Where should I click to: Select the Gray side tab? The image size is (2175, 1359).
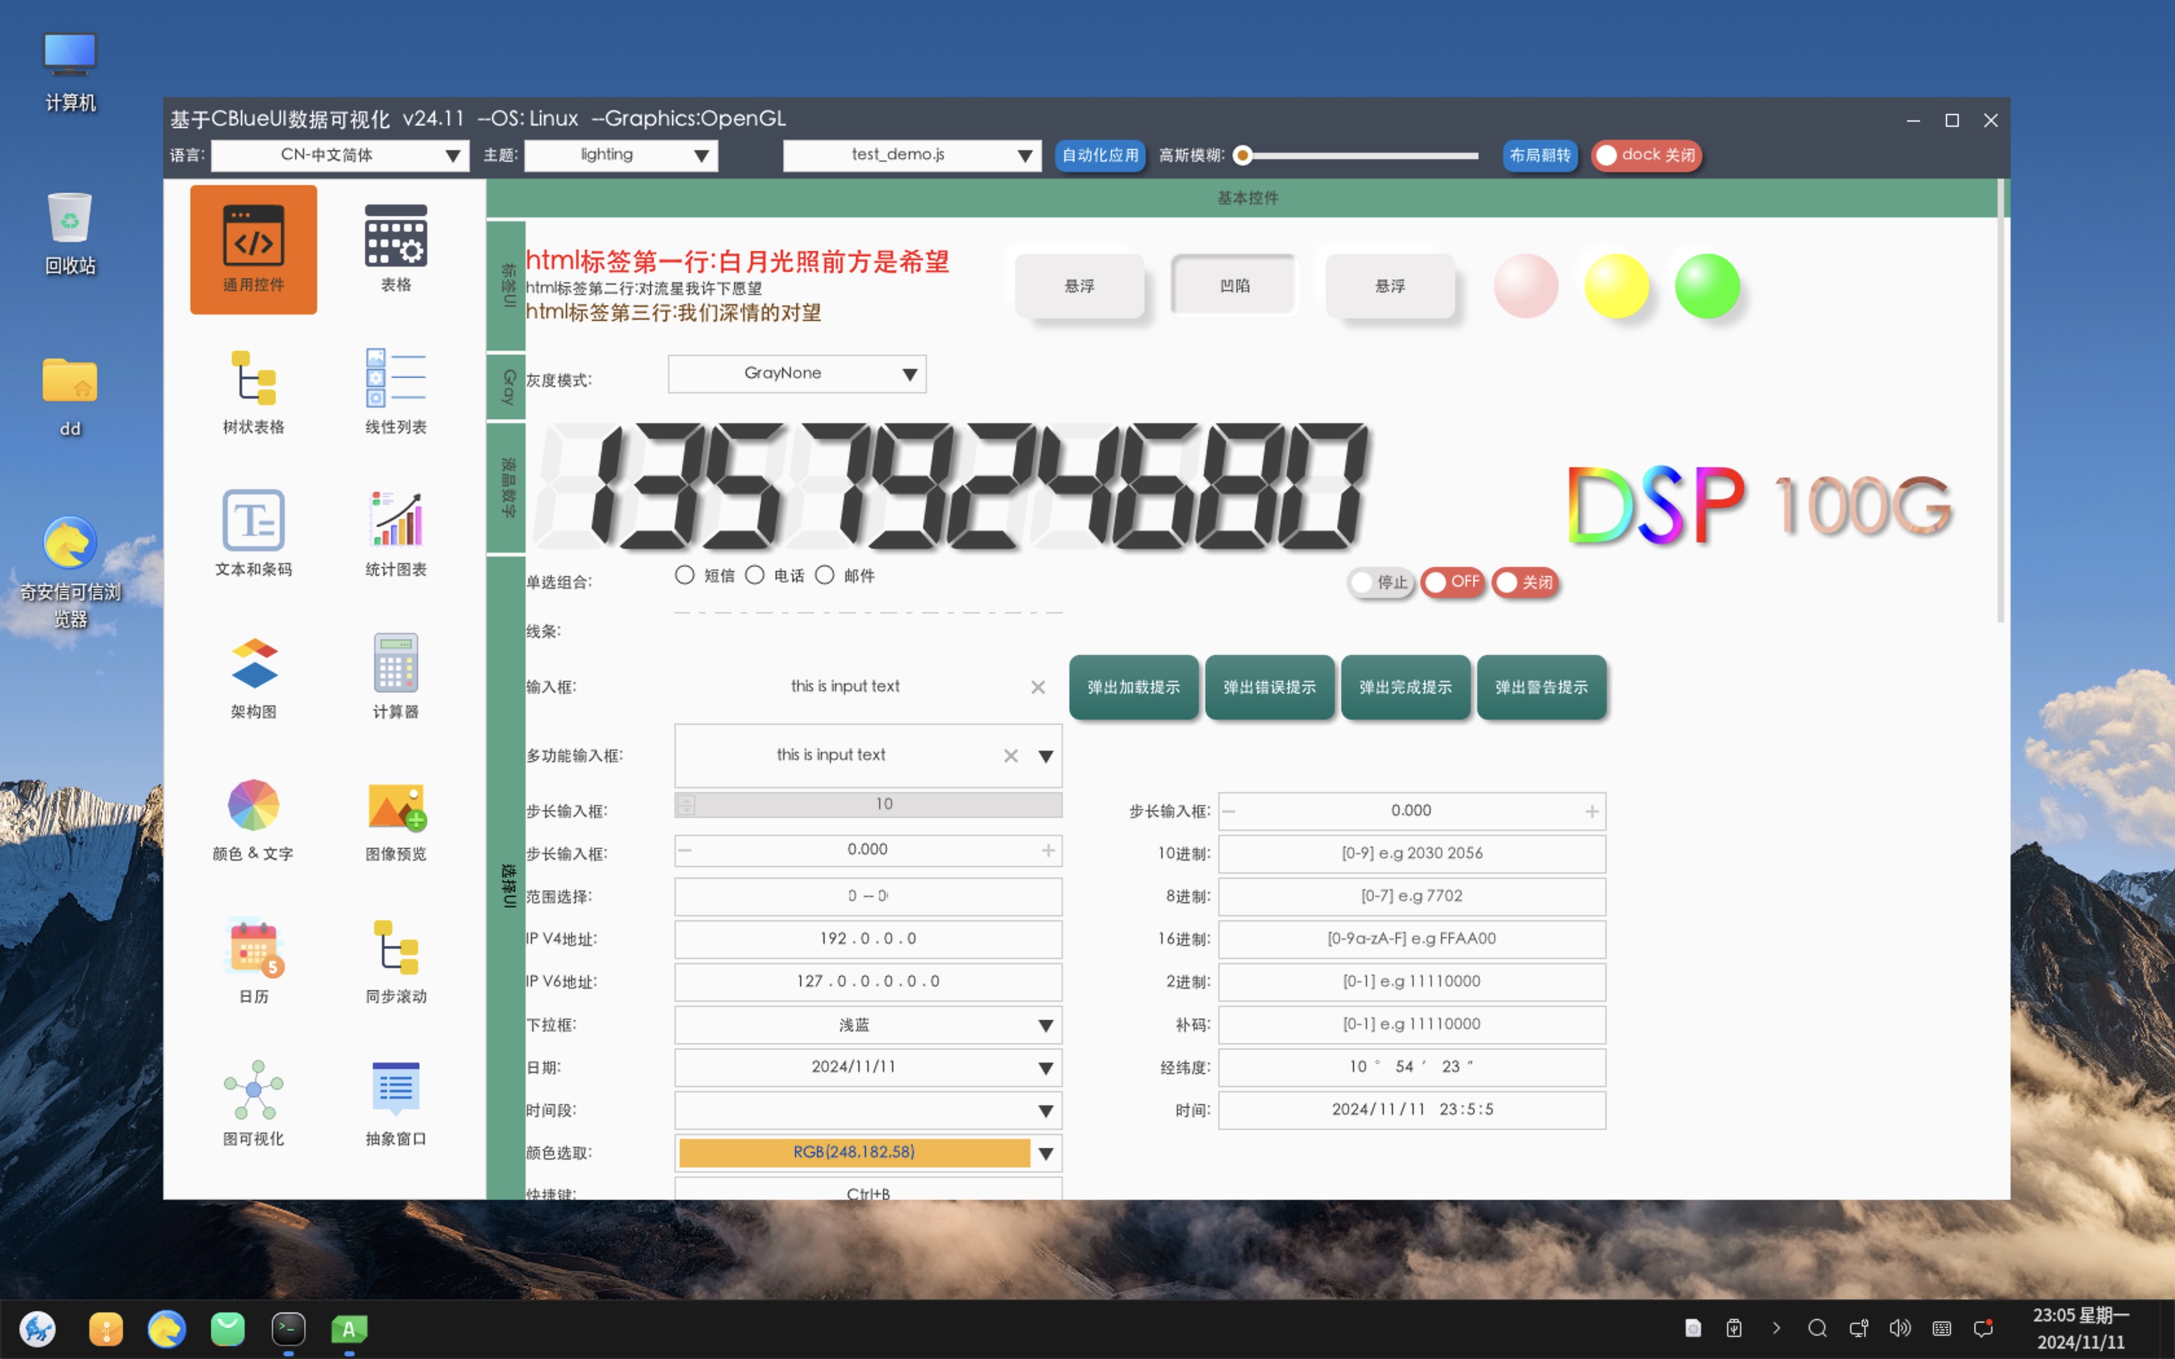[x=506, y=386]
